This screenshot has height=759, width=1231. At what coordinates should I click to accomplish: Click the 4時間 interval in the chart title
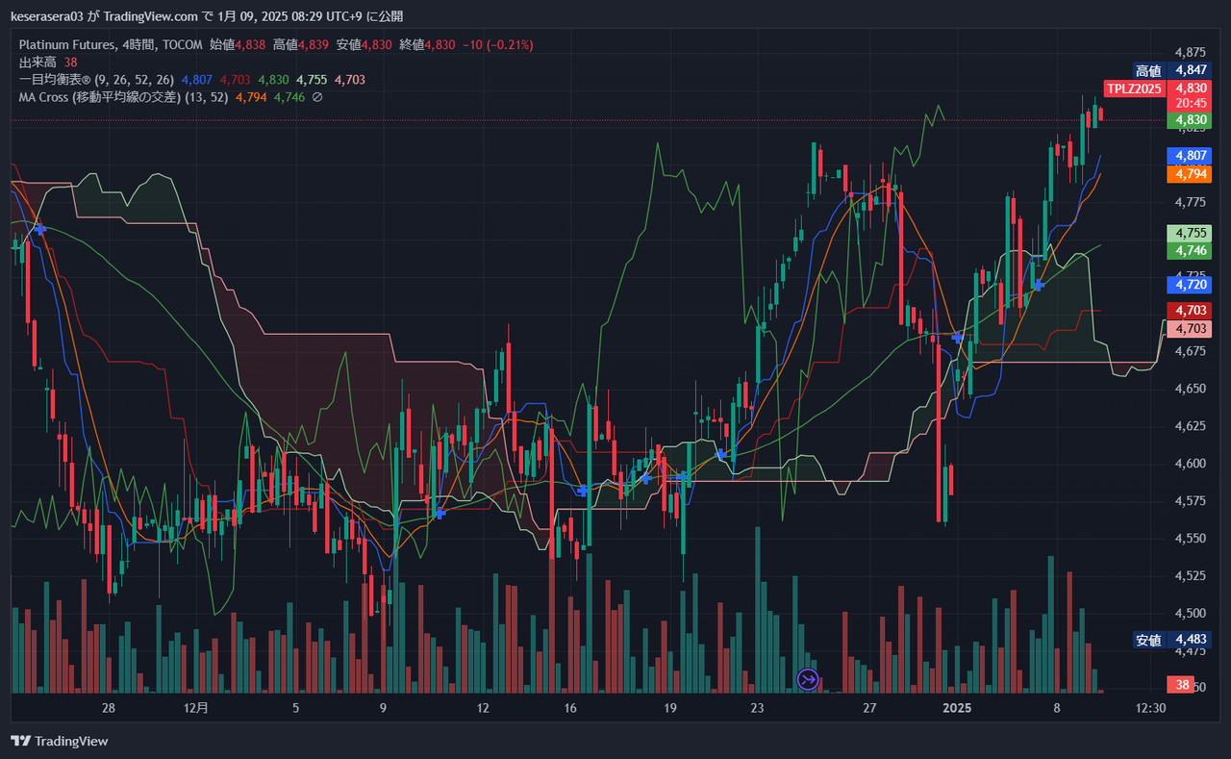point(140,44)
